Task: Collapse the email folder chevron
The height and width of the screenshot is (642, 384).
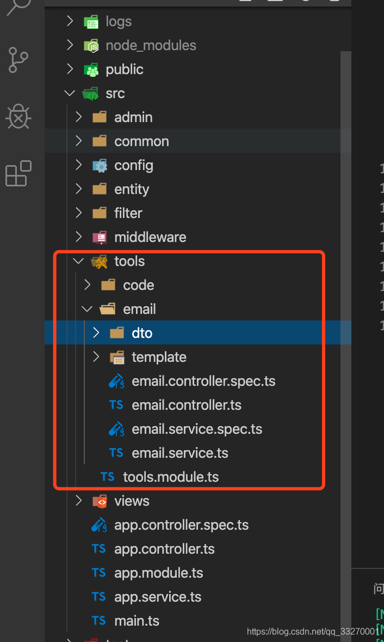Action: [x=88, y=309]
